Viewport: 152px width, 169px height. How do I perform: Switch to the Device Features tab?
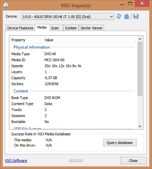click(20, 28)
